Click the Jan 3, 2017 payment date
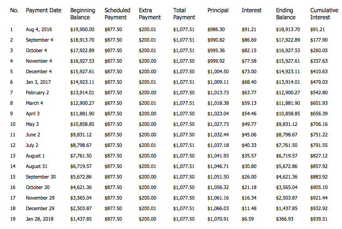Screen dimensions: 342x229 click(x=38, y=82)
